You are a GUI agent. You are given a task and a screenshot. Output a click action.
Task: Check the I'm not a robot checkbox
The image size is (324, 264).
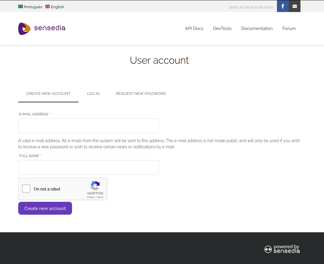coord(26,189)
